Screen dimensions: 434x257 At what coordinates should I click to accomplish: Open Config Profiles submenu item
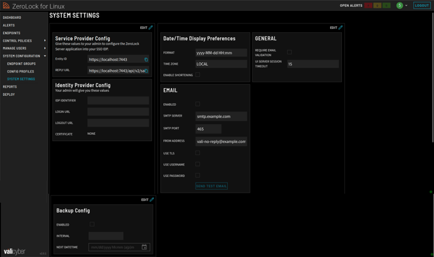point(20,71)
